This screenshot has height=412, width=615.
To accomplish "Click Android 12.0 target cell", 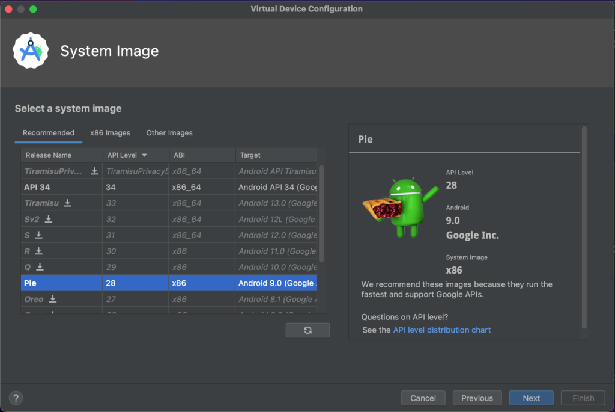I will click(x=276, y=235).
